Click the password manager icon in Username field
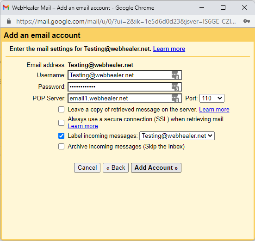The height and width of the screenshot is (241, 255). click(175, 75)
